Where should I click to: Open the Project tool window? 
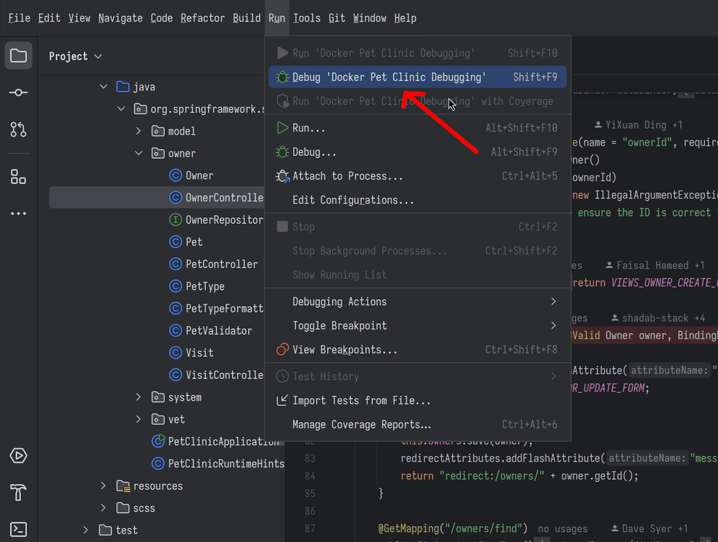pos(18,55)
